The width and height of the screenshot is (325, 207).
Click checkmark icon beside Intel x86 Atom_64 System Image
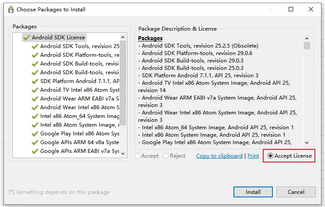coord(35,116)
